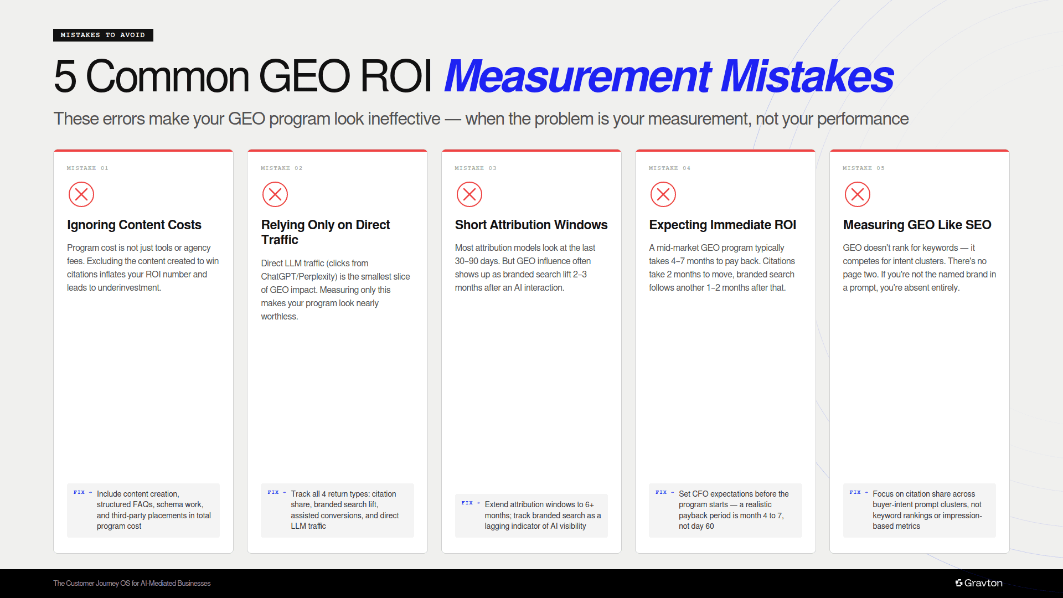Viewport: 1063px width, 598px height.
Task: Click the red X icon on Ignoring Content Costs
Action: tap(81, 194)
